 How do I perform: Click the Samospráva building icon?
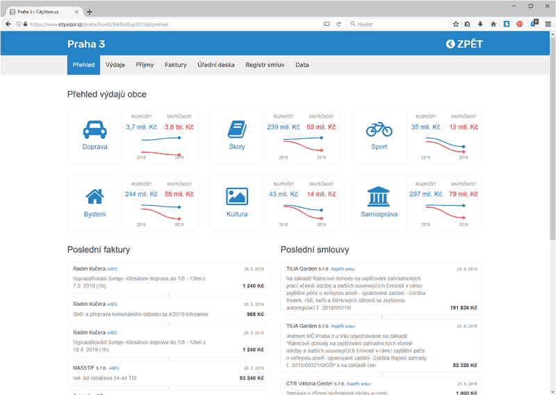coord(379,196)
